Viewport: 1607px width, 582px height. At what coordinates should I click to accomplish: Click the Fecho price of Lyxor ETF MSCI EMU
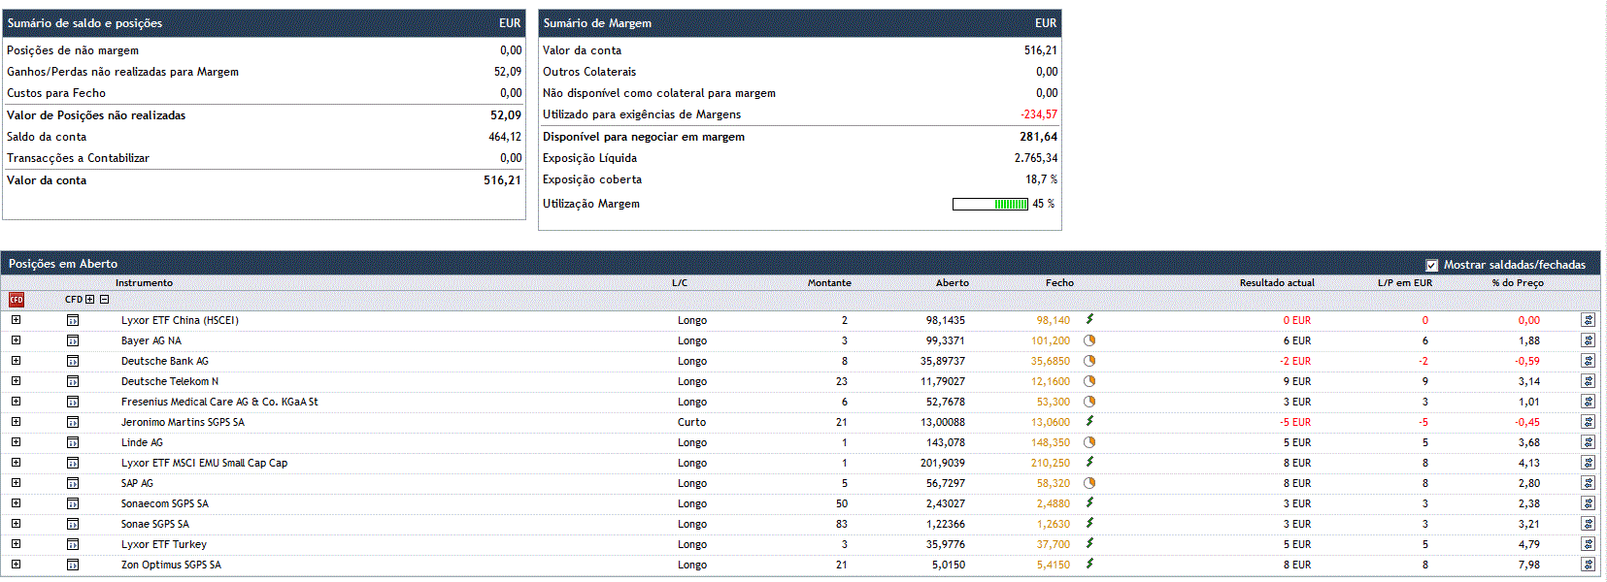1050,463
